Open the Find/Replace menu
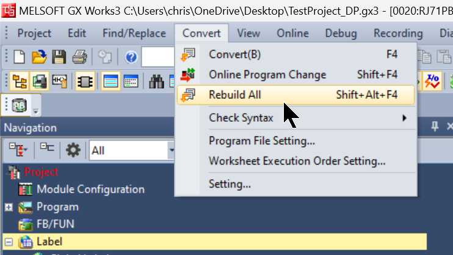Image resolution: width=453 pixels, height=255 pixels. (x=134, y=33)
